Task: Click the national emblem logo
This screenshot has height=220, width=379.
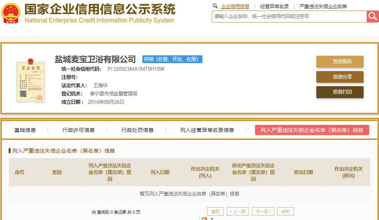Action: (x=11, y=14)
